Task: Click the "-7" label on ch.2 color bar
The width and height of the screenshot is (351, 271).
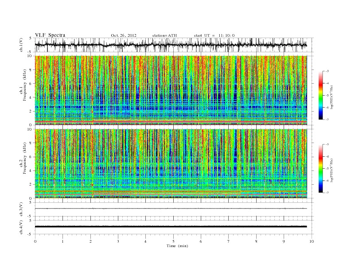Action: (x=327, y=193)
